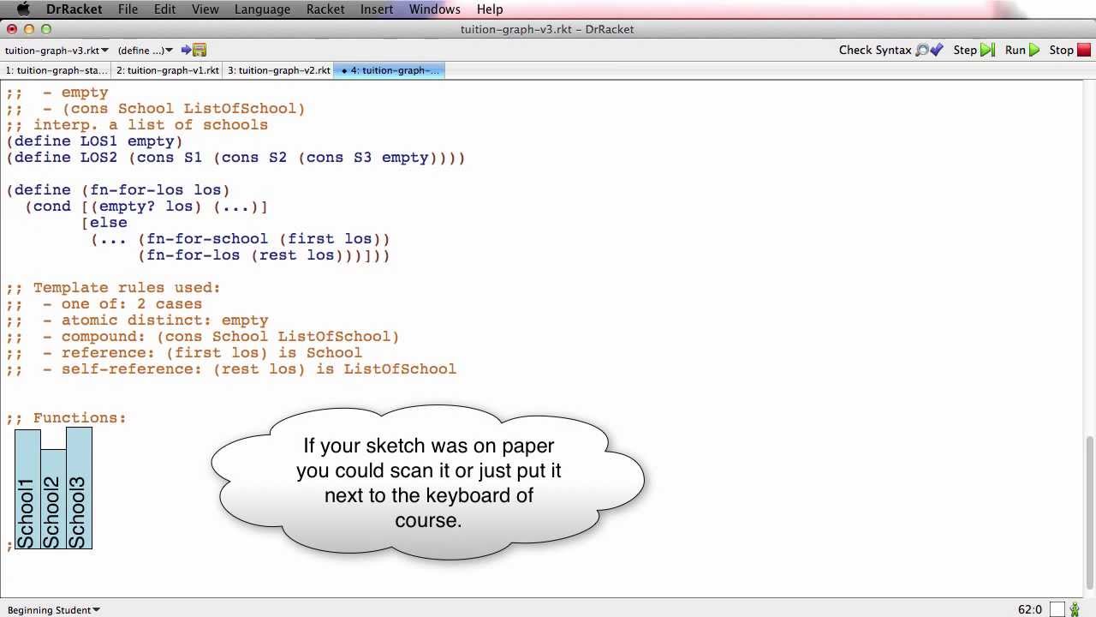Open the Language menu
The width and height of the screenshot is (1096, 617).
pyautogui.click(x=262, y=9)
